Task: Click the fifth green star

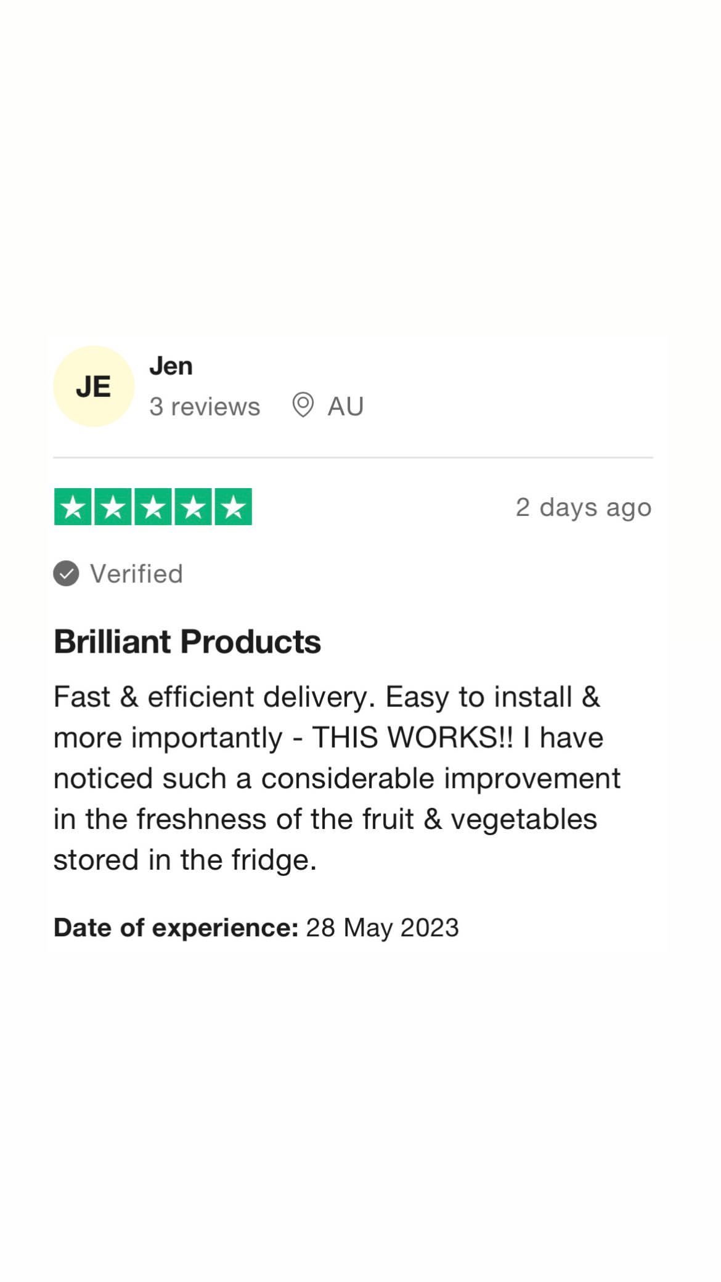Action: tap(233, 507)
